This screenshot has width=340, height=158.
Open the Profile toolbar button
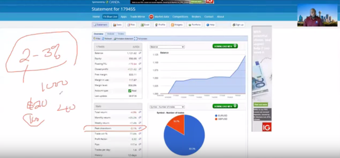pos(160,25)
